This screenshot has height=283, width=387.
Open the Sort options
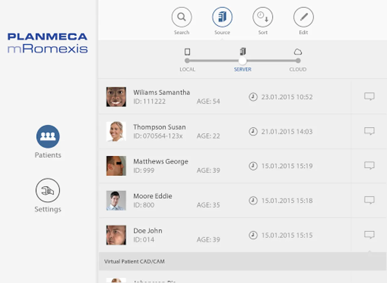coord(263,17)
